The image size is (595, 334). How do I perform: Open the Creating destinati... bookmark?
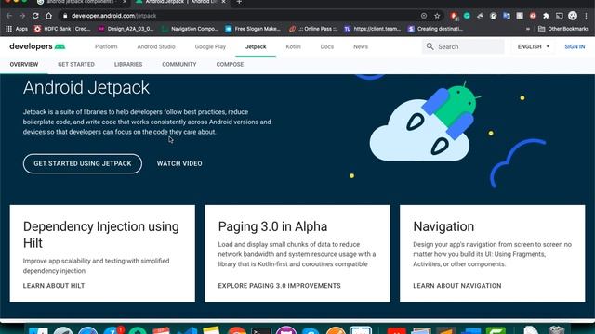[x=436, y=29]
